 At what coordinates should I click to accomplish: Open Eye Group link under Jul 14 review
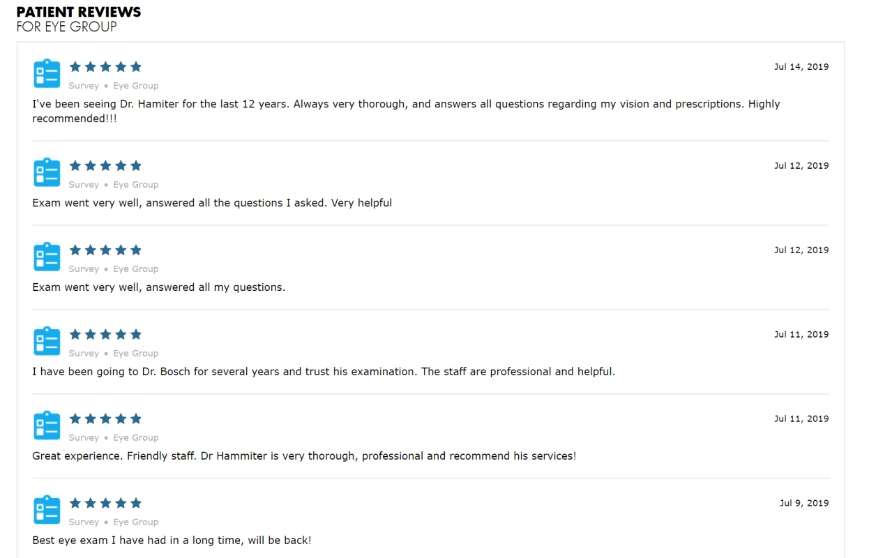click(136, 86)
